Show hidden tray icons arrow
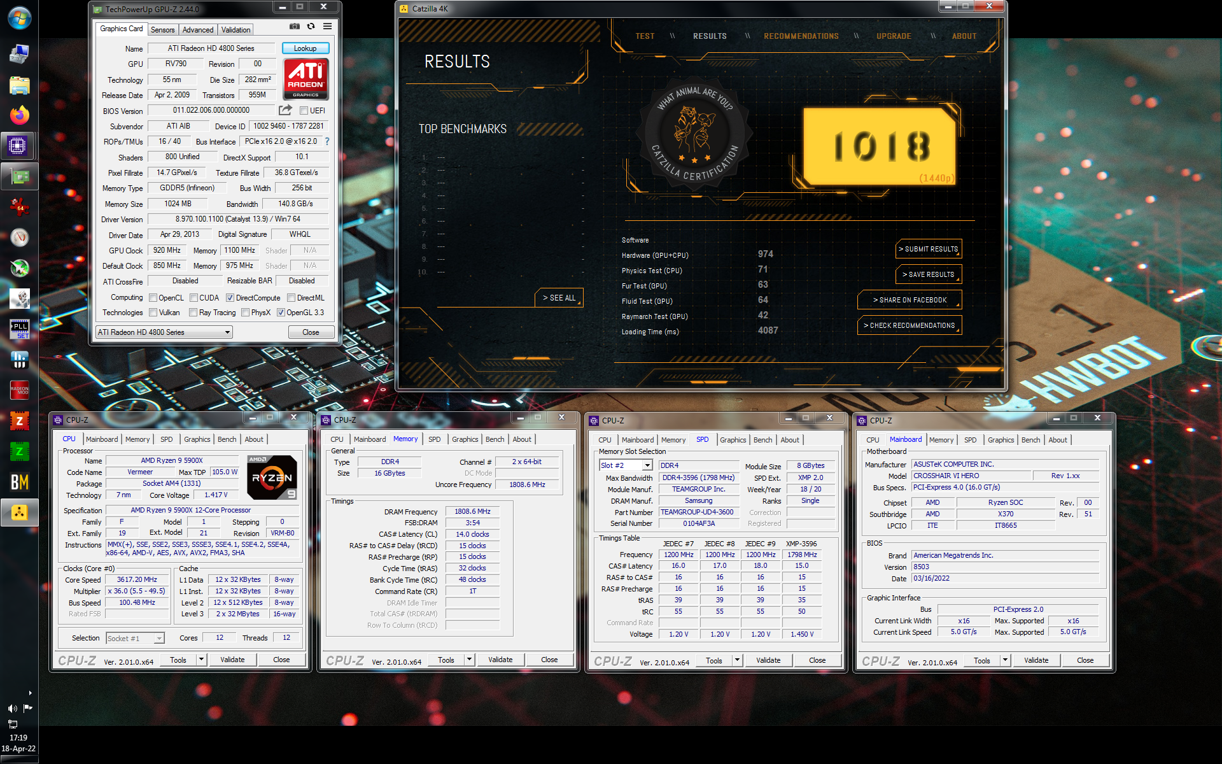The image size is (1222, 764). click(30, 693)
